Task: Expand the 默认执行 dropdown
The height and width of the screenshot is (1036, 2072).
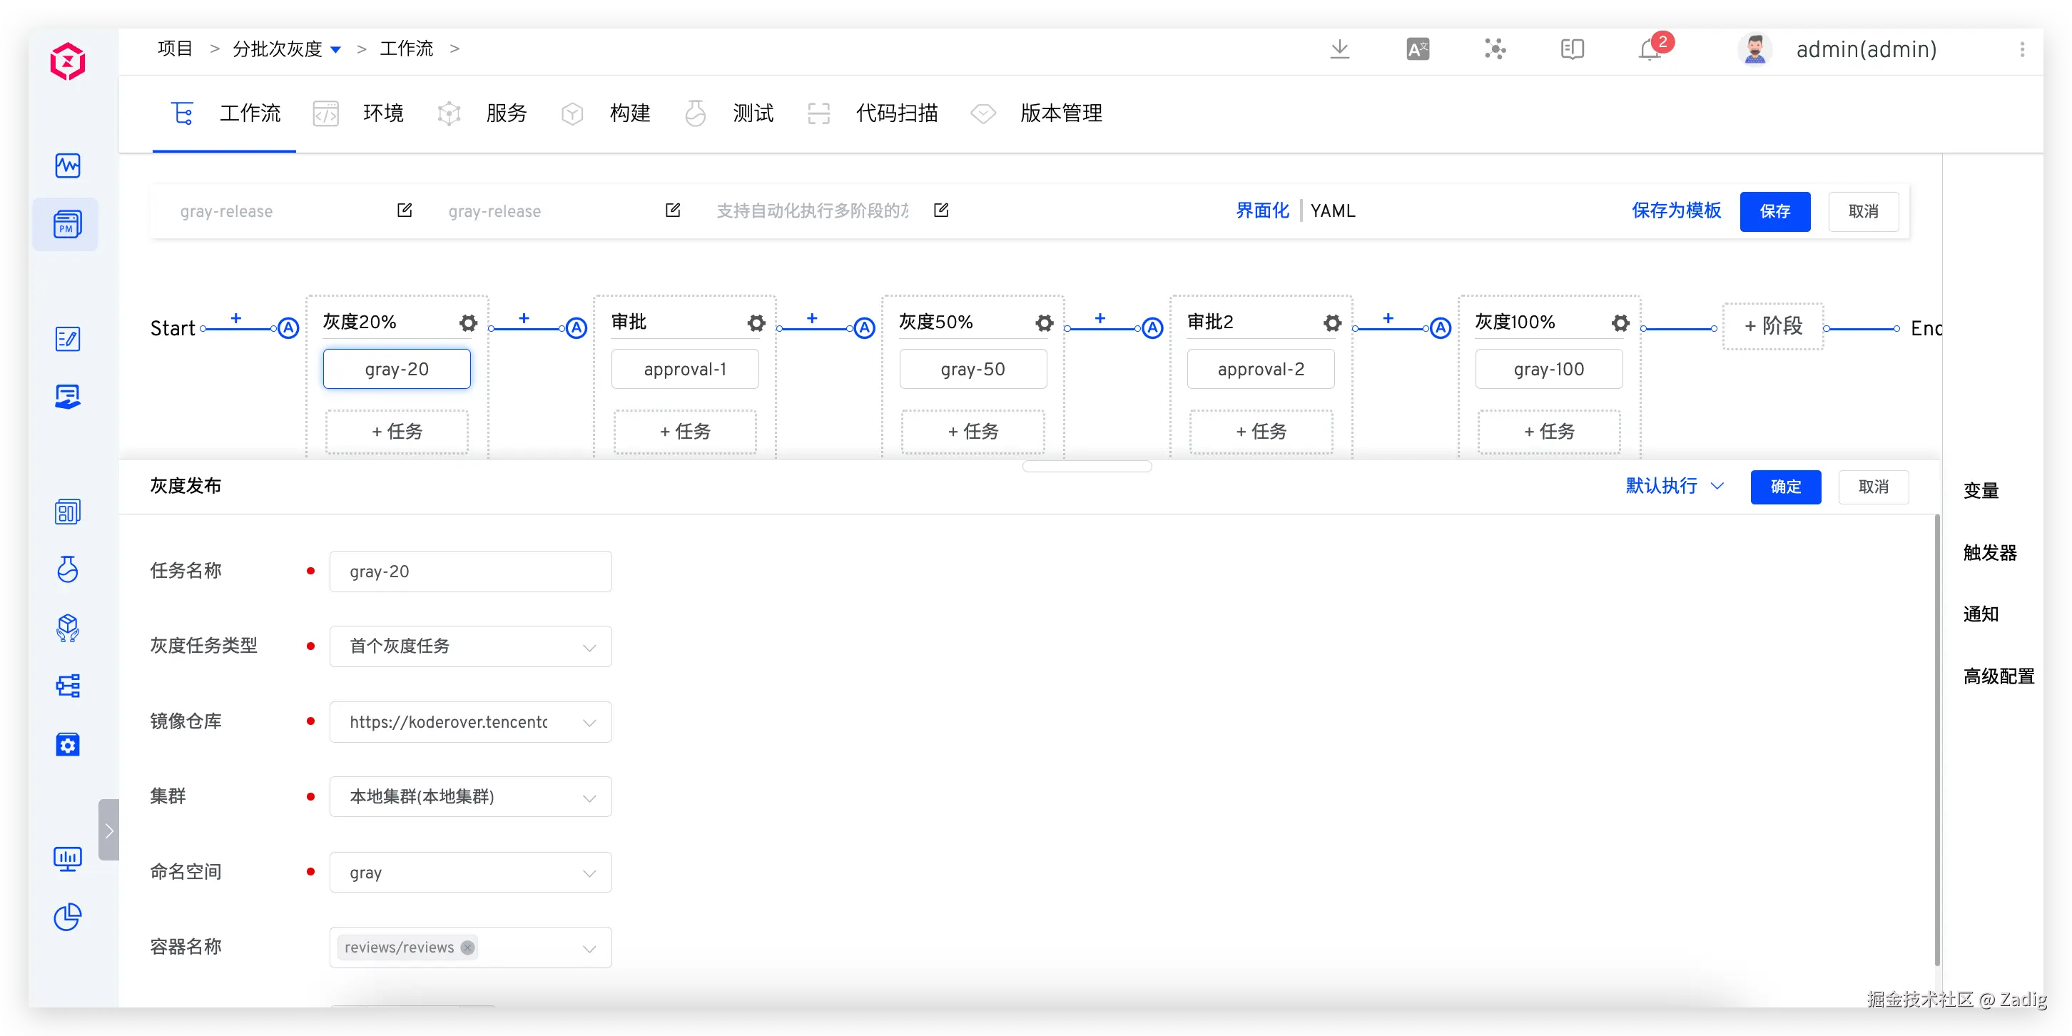Action: (x=1675, y=486)
